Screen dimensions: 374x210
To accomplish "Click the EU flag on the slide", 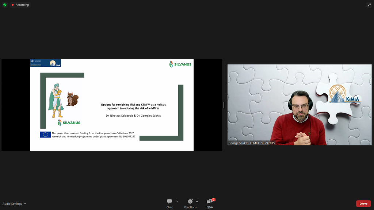I will tap(45, 135).
